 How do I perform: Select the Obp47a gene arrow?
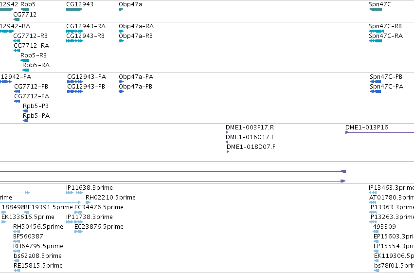coord(121,9)
